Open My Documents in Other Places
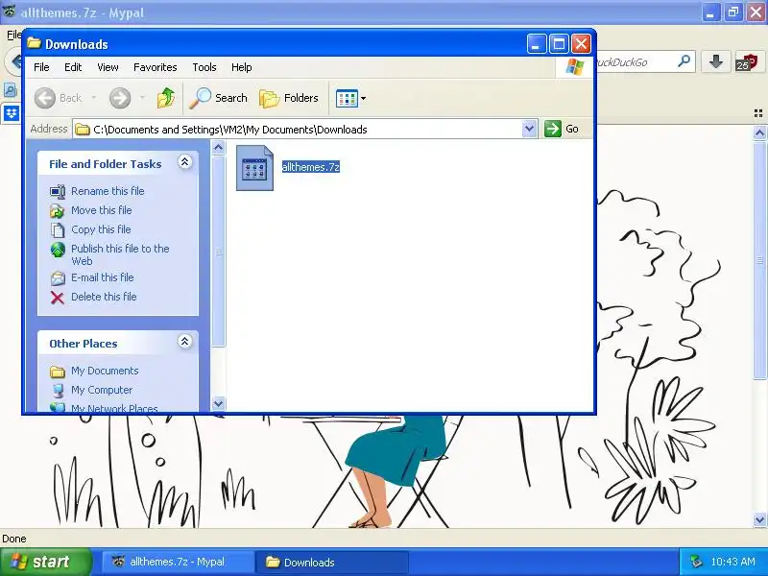The height and width of the screenshot is (576, 768). (x=105, y=371)
